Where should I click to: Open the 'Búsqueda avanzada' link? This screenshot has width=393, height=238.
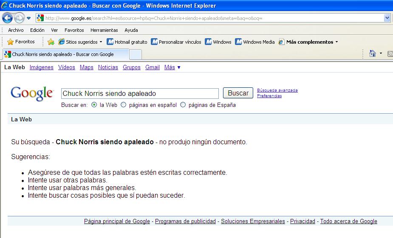click(277, 90)
